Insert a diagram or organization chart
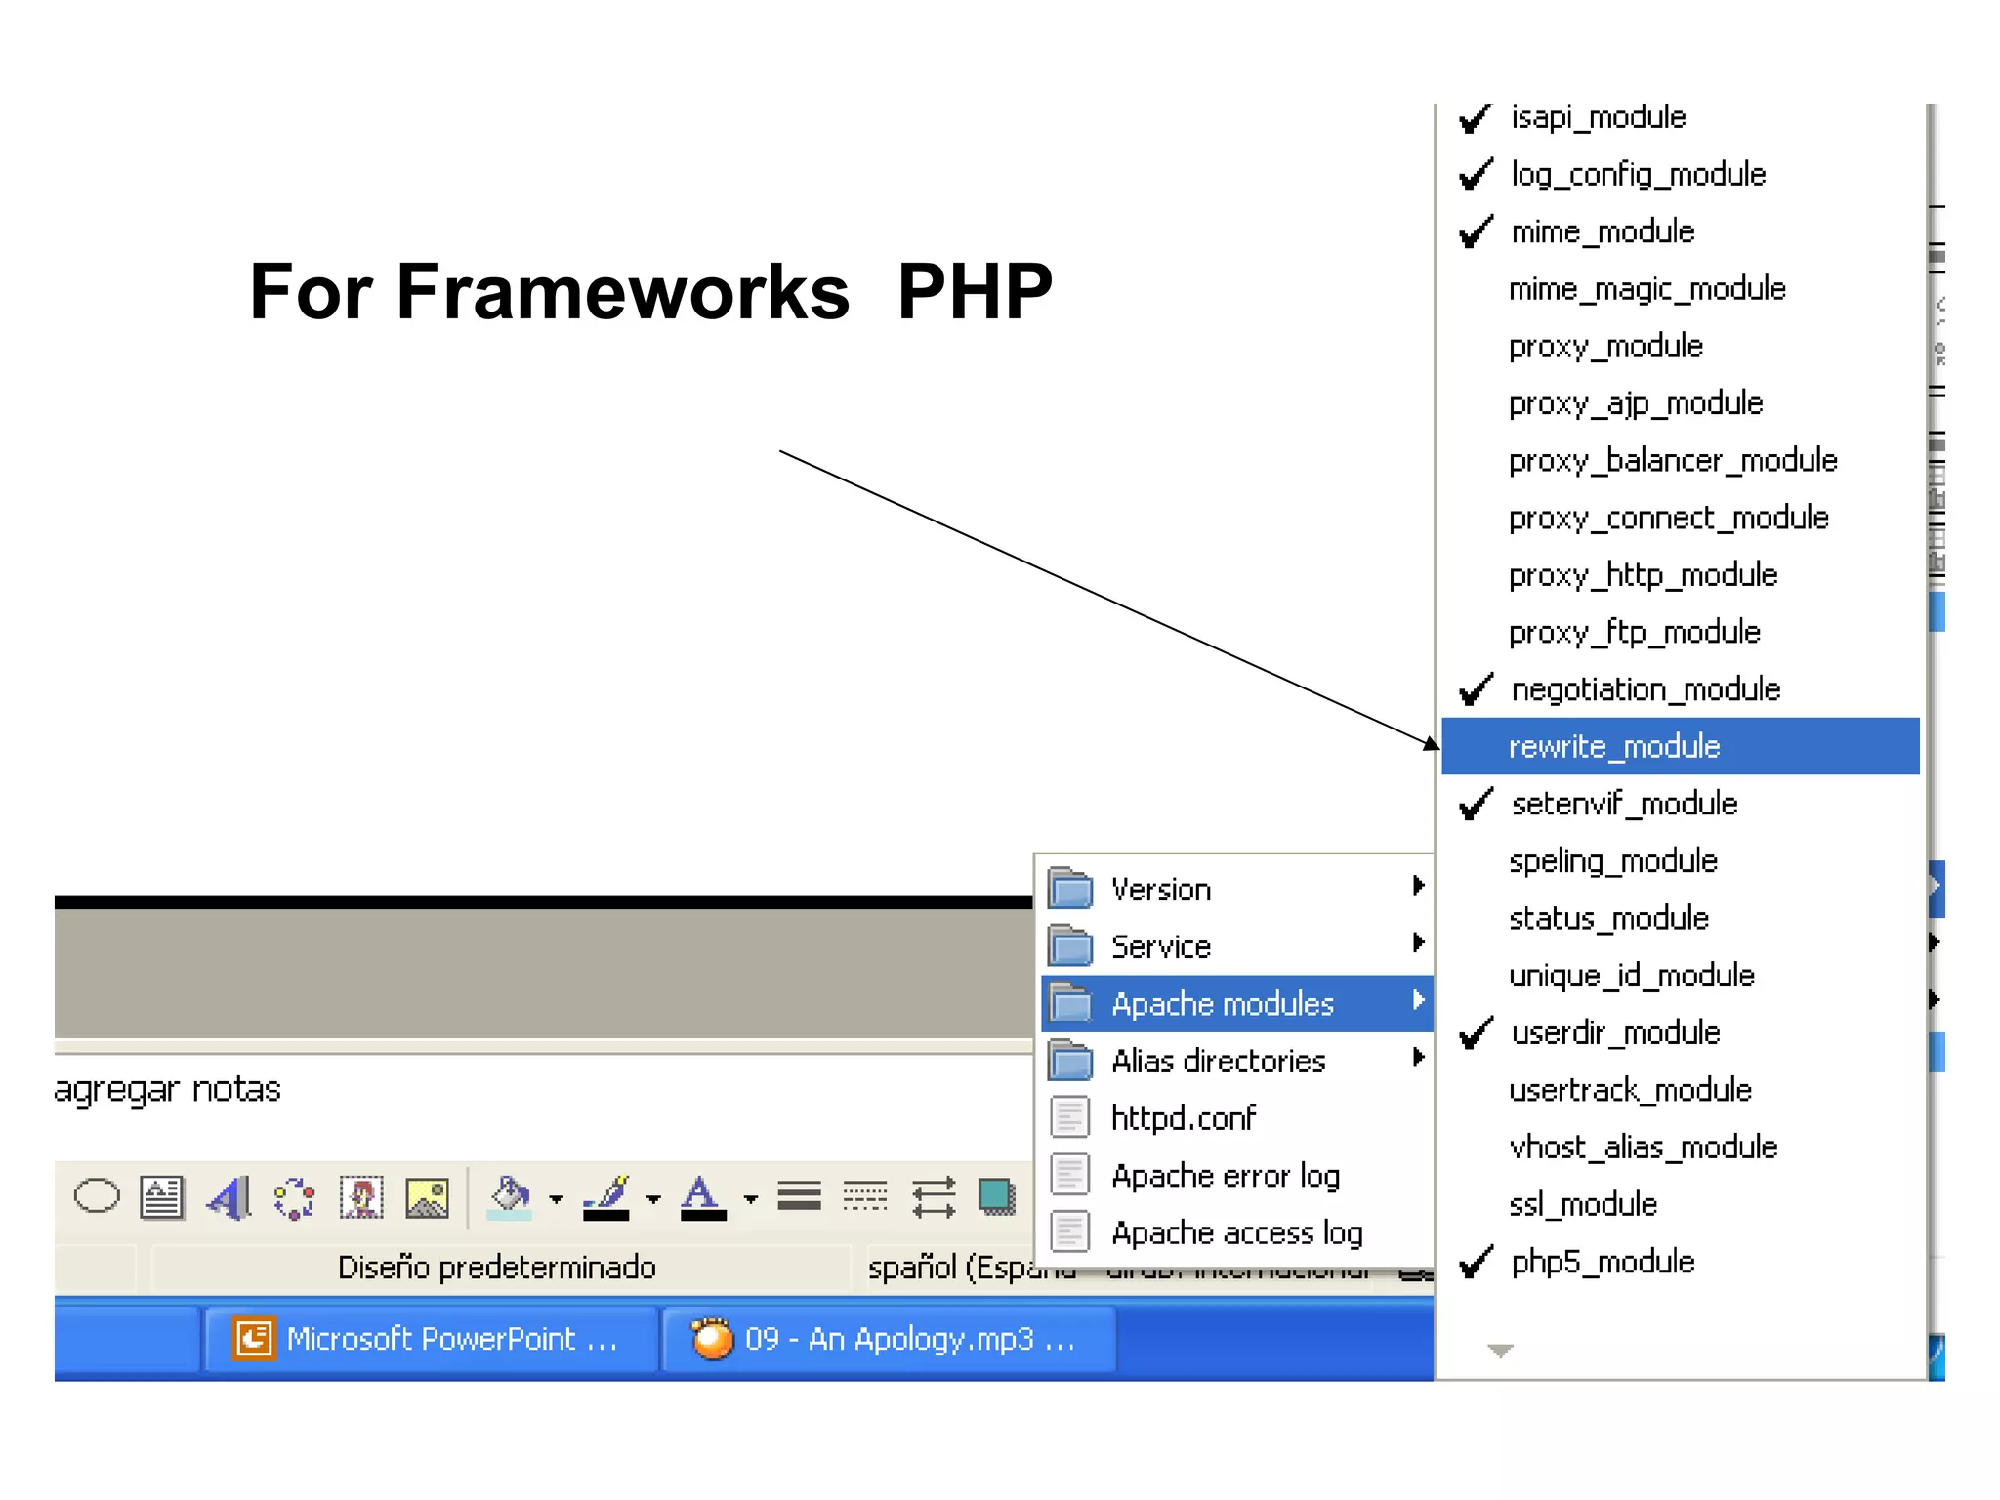This screenshot has width=2000, height=1500. (x=294, y=1197)
